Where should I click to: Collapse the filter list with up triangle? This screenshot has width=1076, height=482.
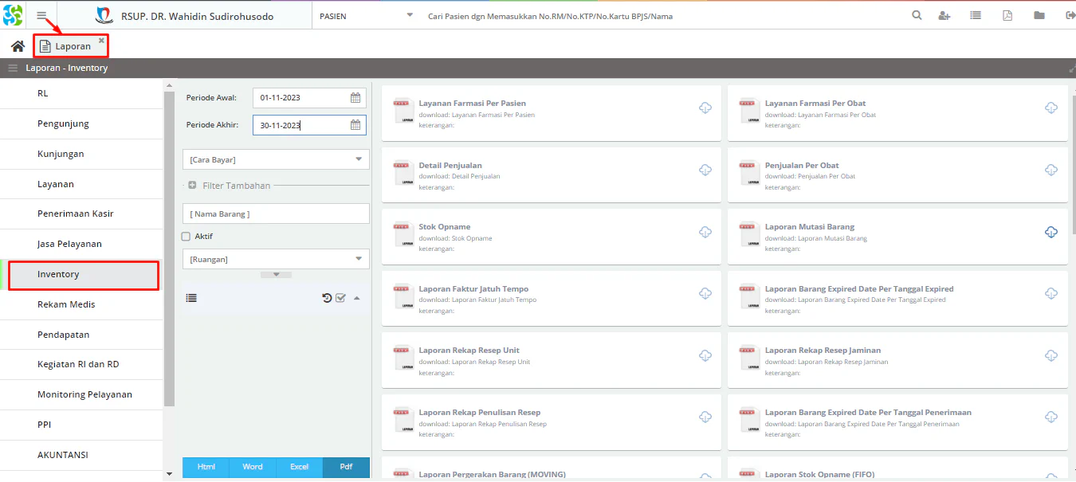(x=356, y=298)
